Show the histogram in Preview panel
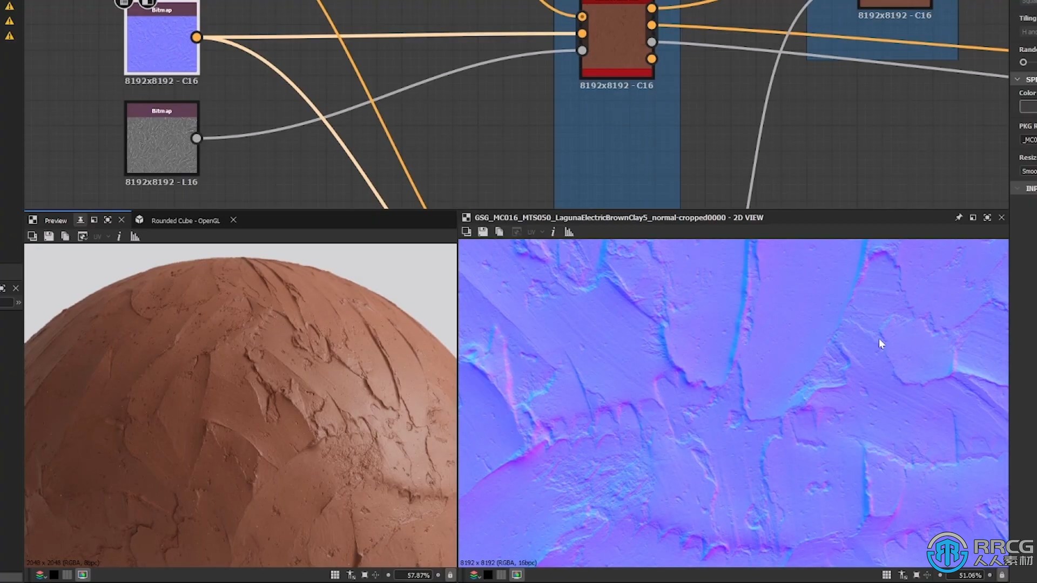This screenshot has height=583, width=1037. point(135,236)
